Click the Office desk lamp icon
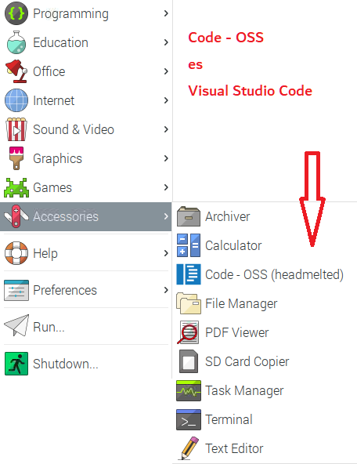 pos(16,71)
